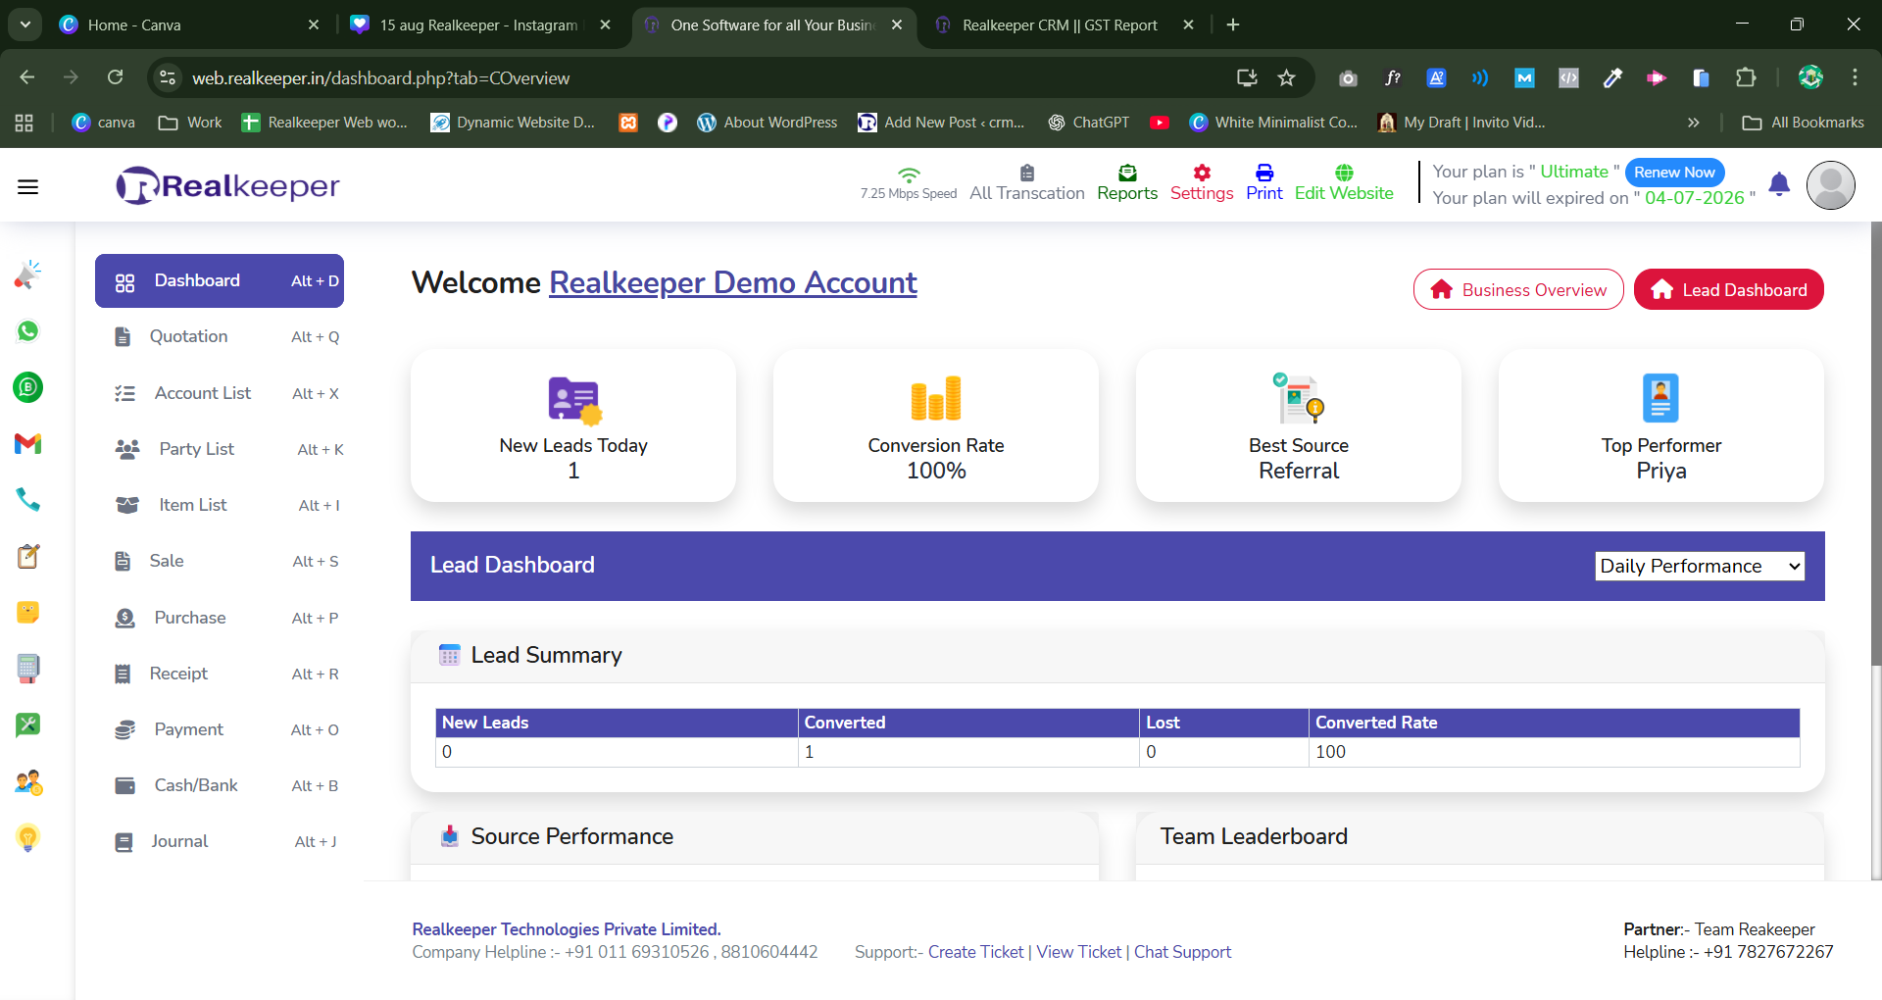Expand the bookmarks overflow chevron
Screen dimensions: 1882x1000
(1693, 123)
